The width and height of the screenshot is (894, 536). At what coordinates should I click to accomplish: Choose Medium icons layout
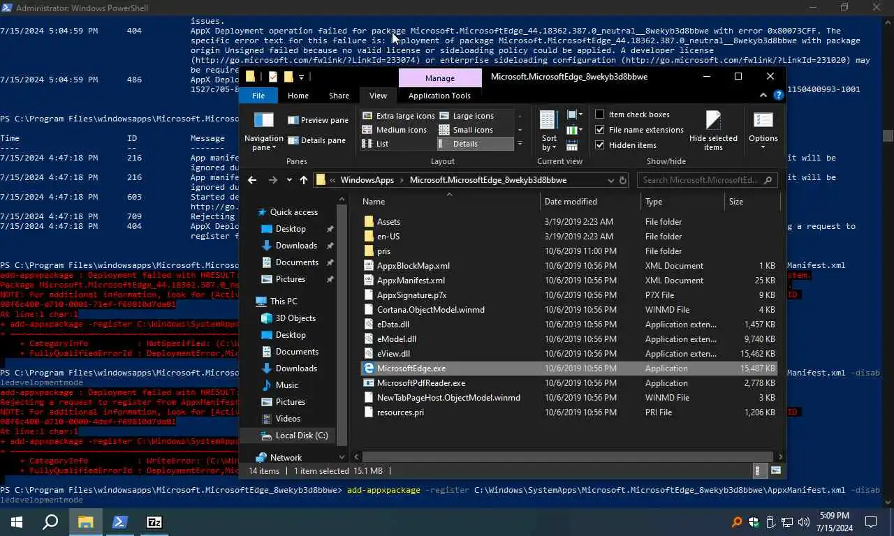pos(394,130)
